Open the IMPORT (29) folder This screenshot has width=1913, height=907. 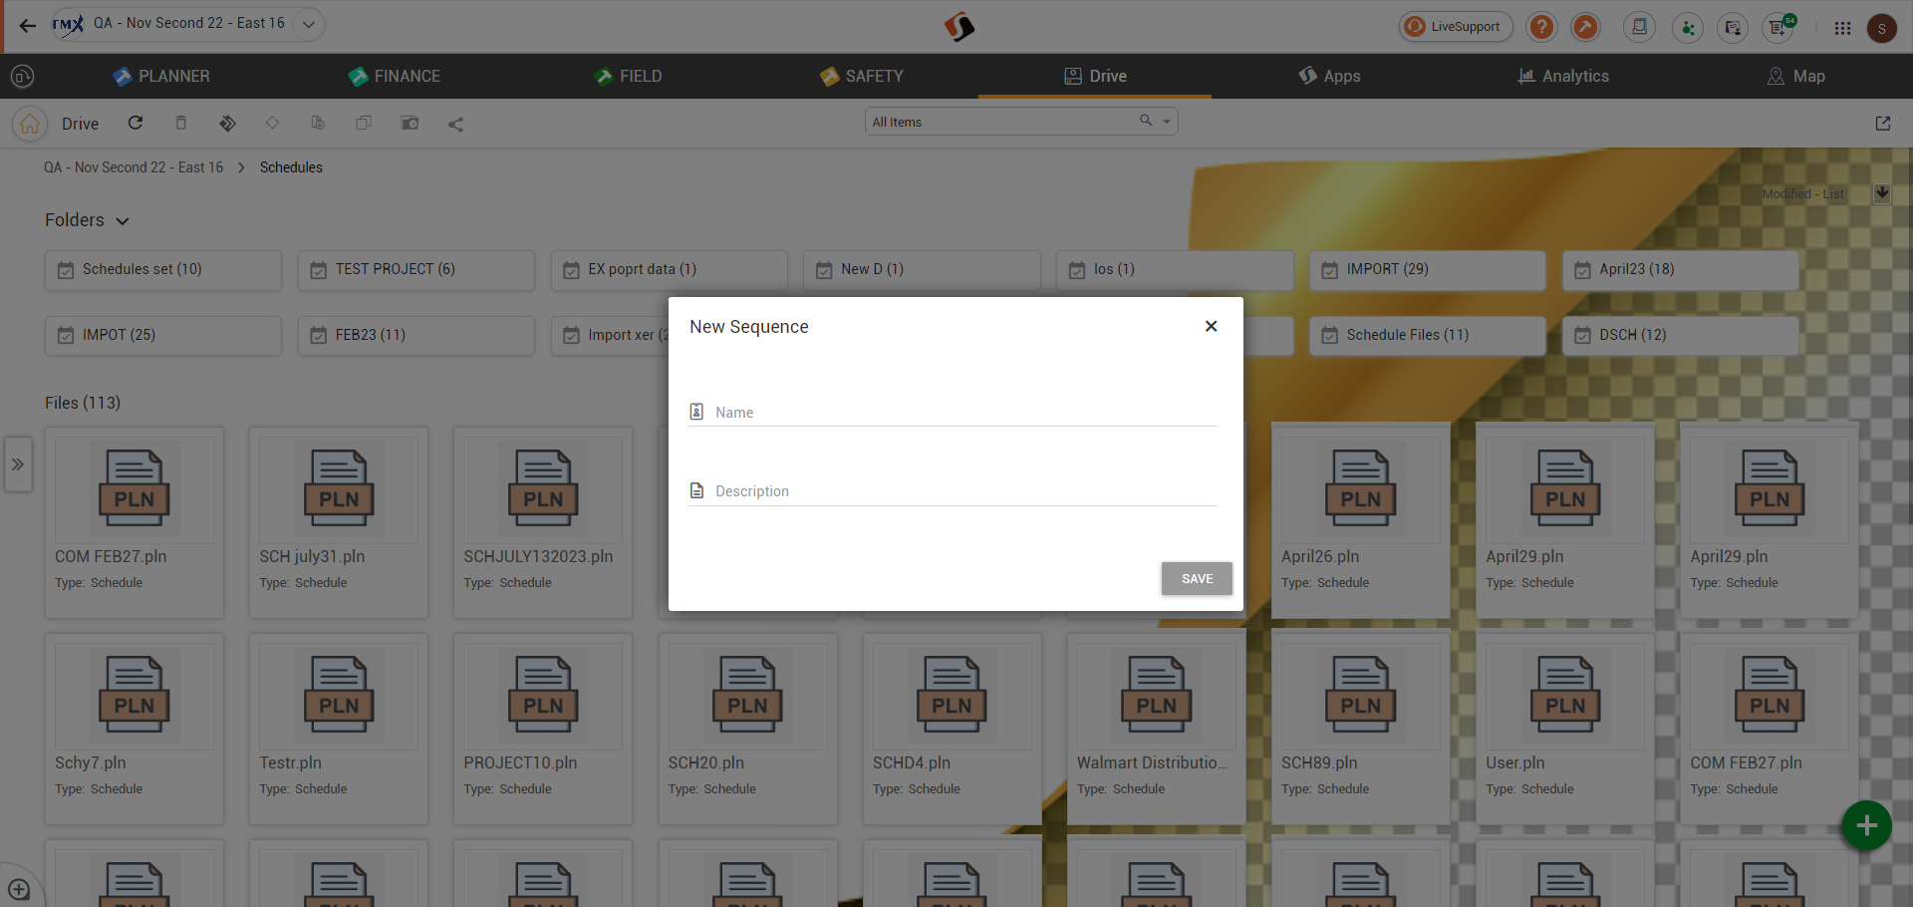(1428, 270)
